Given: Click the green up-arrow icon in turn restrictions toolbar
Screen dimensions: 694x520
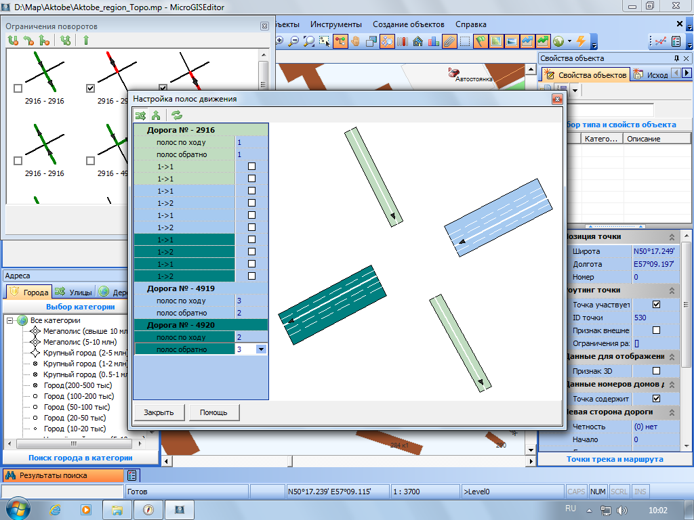Looking at the screenshot, I should tap(86, 41).
